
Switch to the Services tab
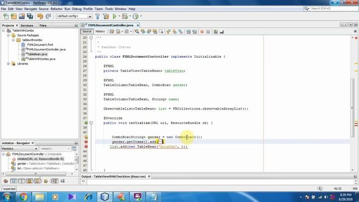27,25
